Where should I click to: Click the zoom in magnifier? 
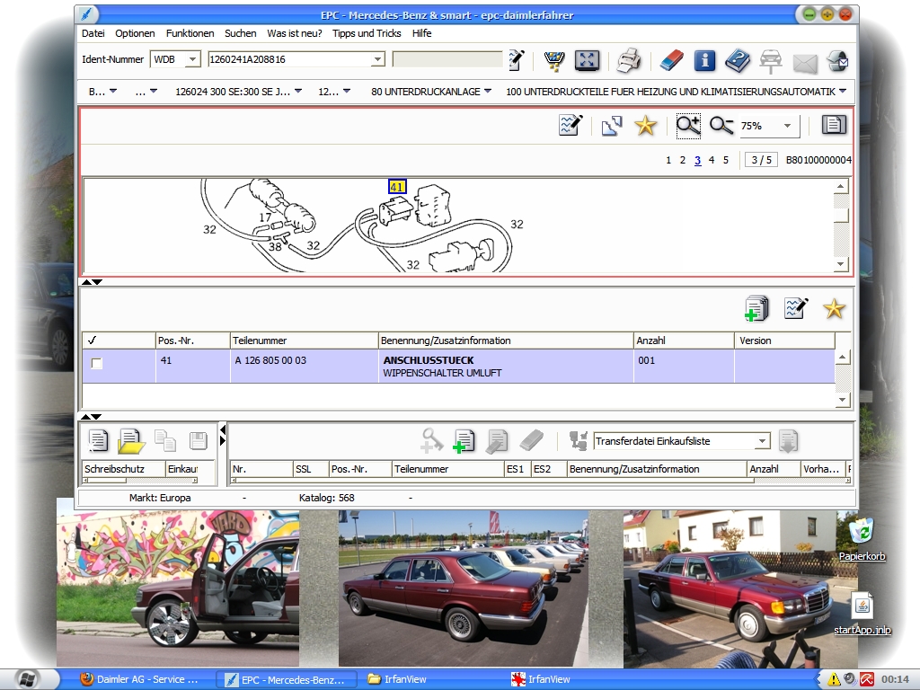tap(687, 126)
